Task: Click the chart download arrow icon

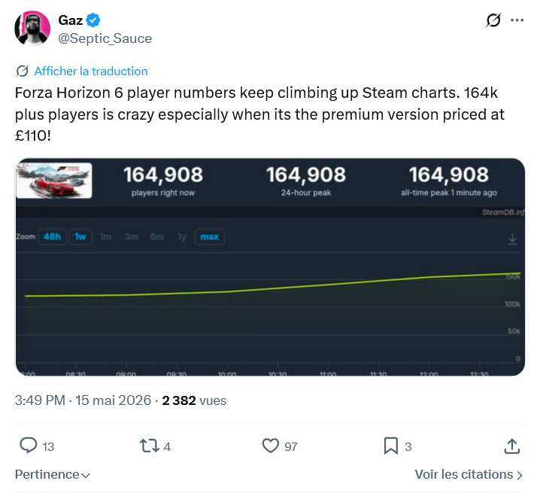Action: pos(512,239)
